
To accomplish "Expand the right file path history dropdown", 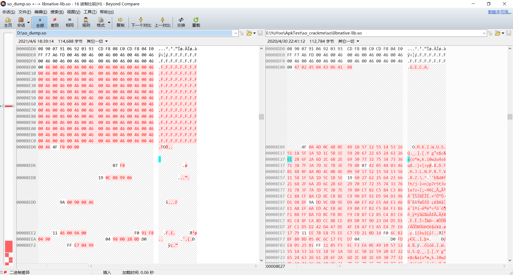I will click(484, 33).
